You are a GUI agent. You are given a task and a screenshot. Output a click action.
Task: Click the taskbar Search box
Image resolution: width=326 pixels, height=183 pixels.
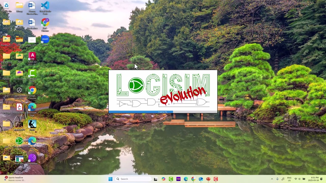(x=133, y=179)
